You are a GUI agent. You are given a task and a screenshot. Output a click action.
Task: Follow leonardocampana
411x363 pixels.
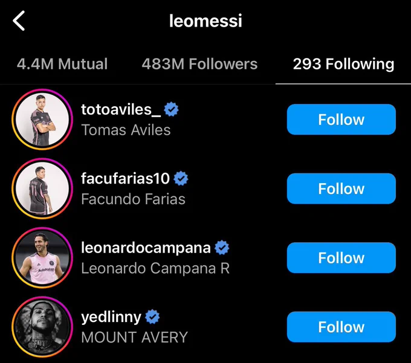click(341, 258)
